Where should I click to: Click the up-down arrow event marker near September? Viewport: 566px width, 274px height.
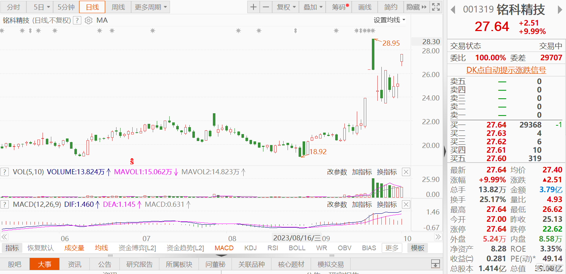[x=295, y=31]
